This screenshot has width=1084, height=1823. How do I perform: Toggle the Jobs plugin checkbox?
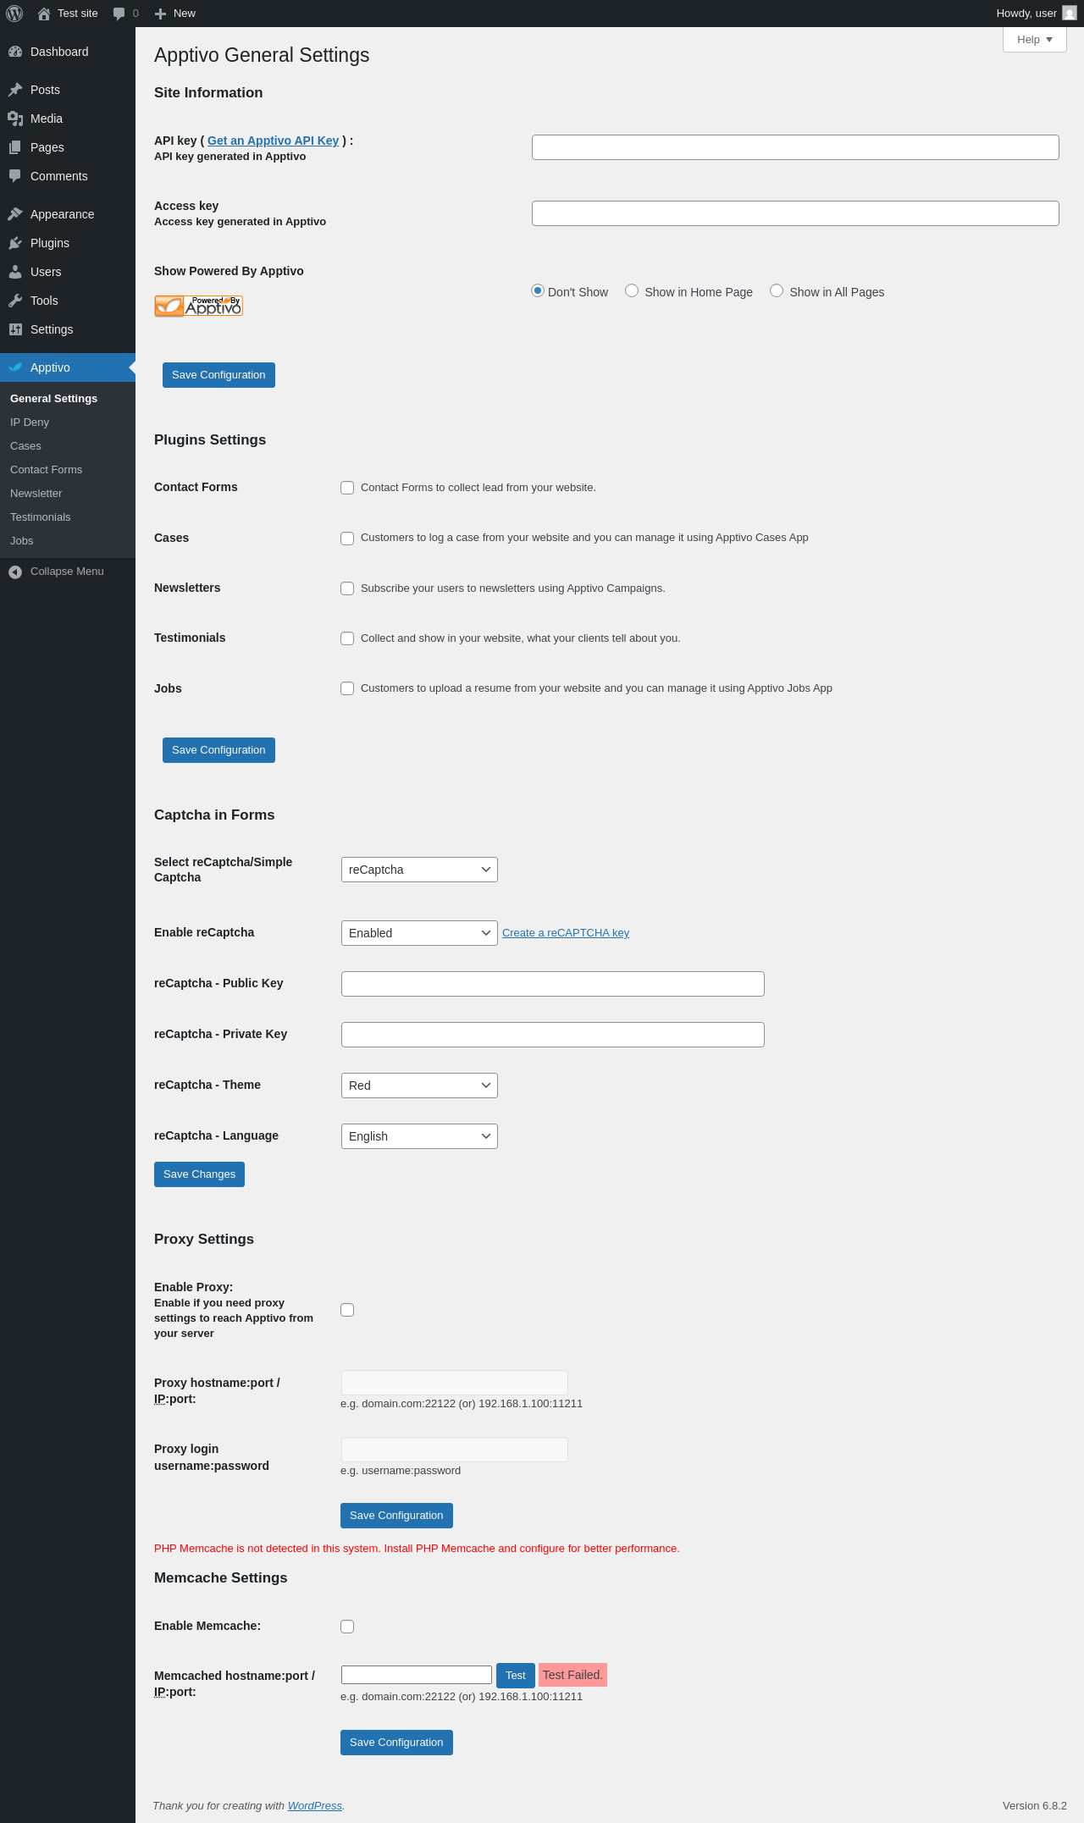click(x=347, y=688)
